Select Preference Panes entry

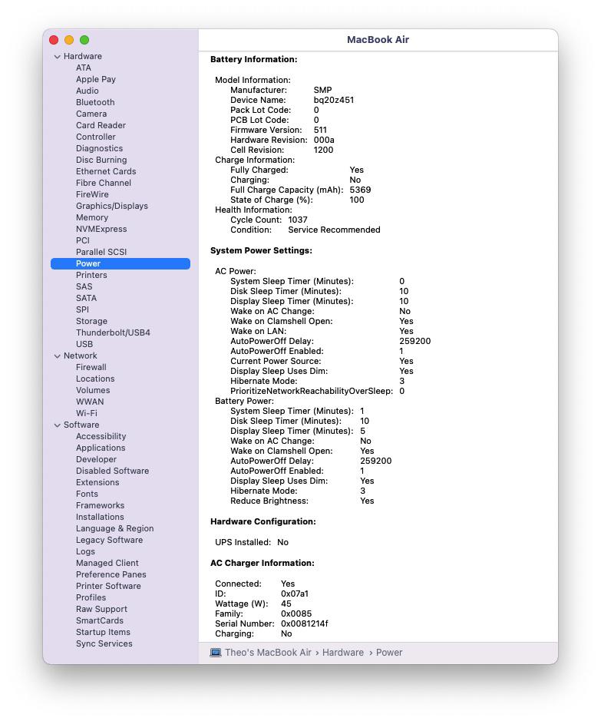point(111,575)
